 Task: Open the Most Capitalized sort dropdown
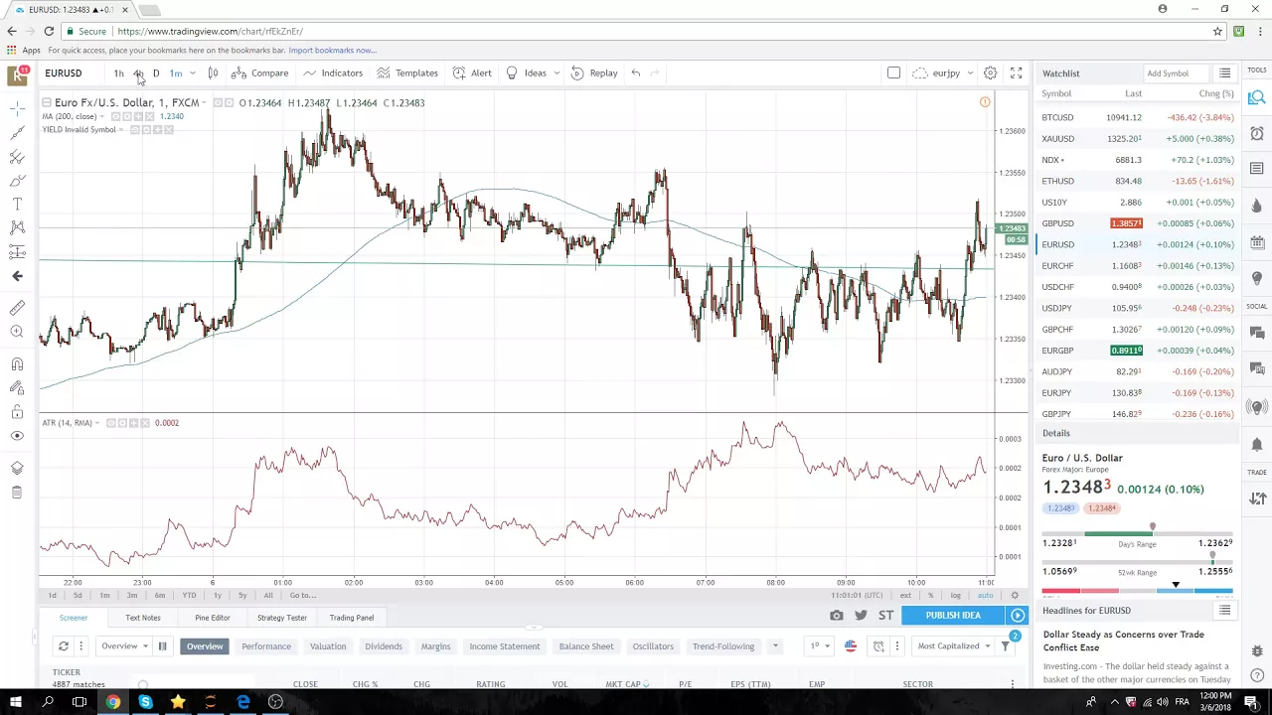tap(954, 646)
